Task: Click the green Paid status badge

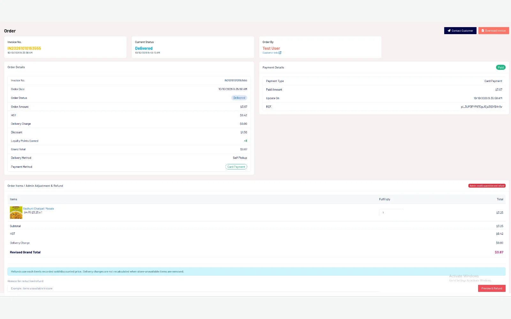Action: click(x=500, y=67)
